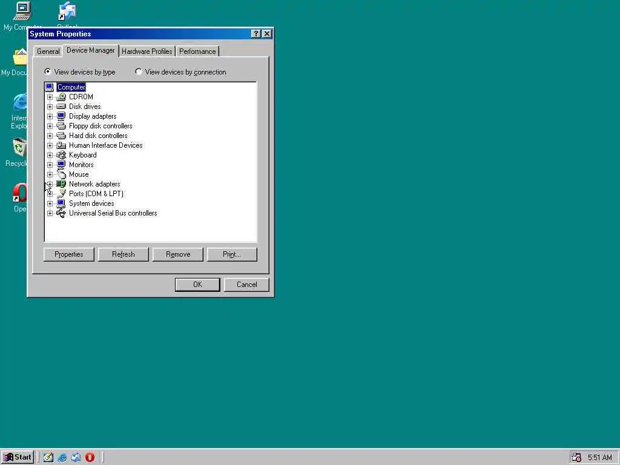Select the 'Universal Serial Bus controllers' label
Image resolution: width=620 pixels, height=465 pixels.
pyautogui.click(x=113, y=213)
